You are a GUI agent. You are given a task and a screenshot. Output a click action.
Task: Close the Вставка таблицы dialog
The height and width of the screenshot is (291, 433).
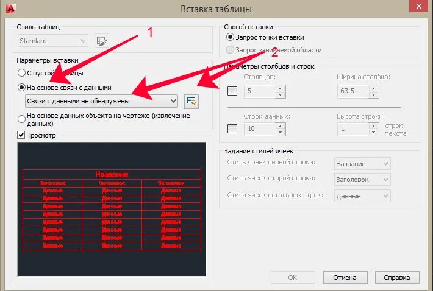[418, 6]
